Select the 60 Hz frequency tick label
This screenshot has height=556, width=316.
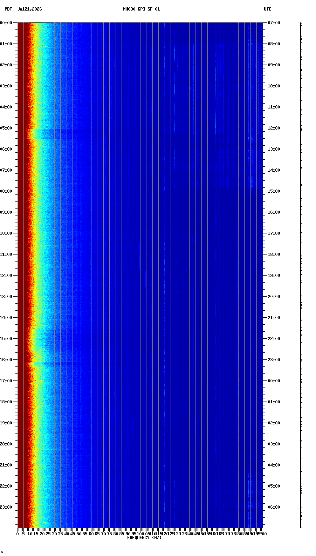pyautogui.click(x=91, y=534)
